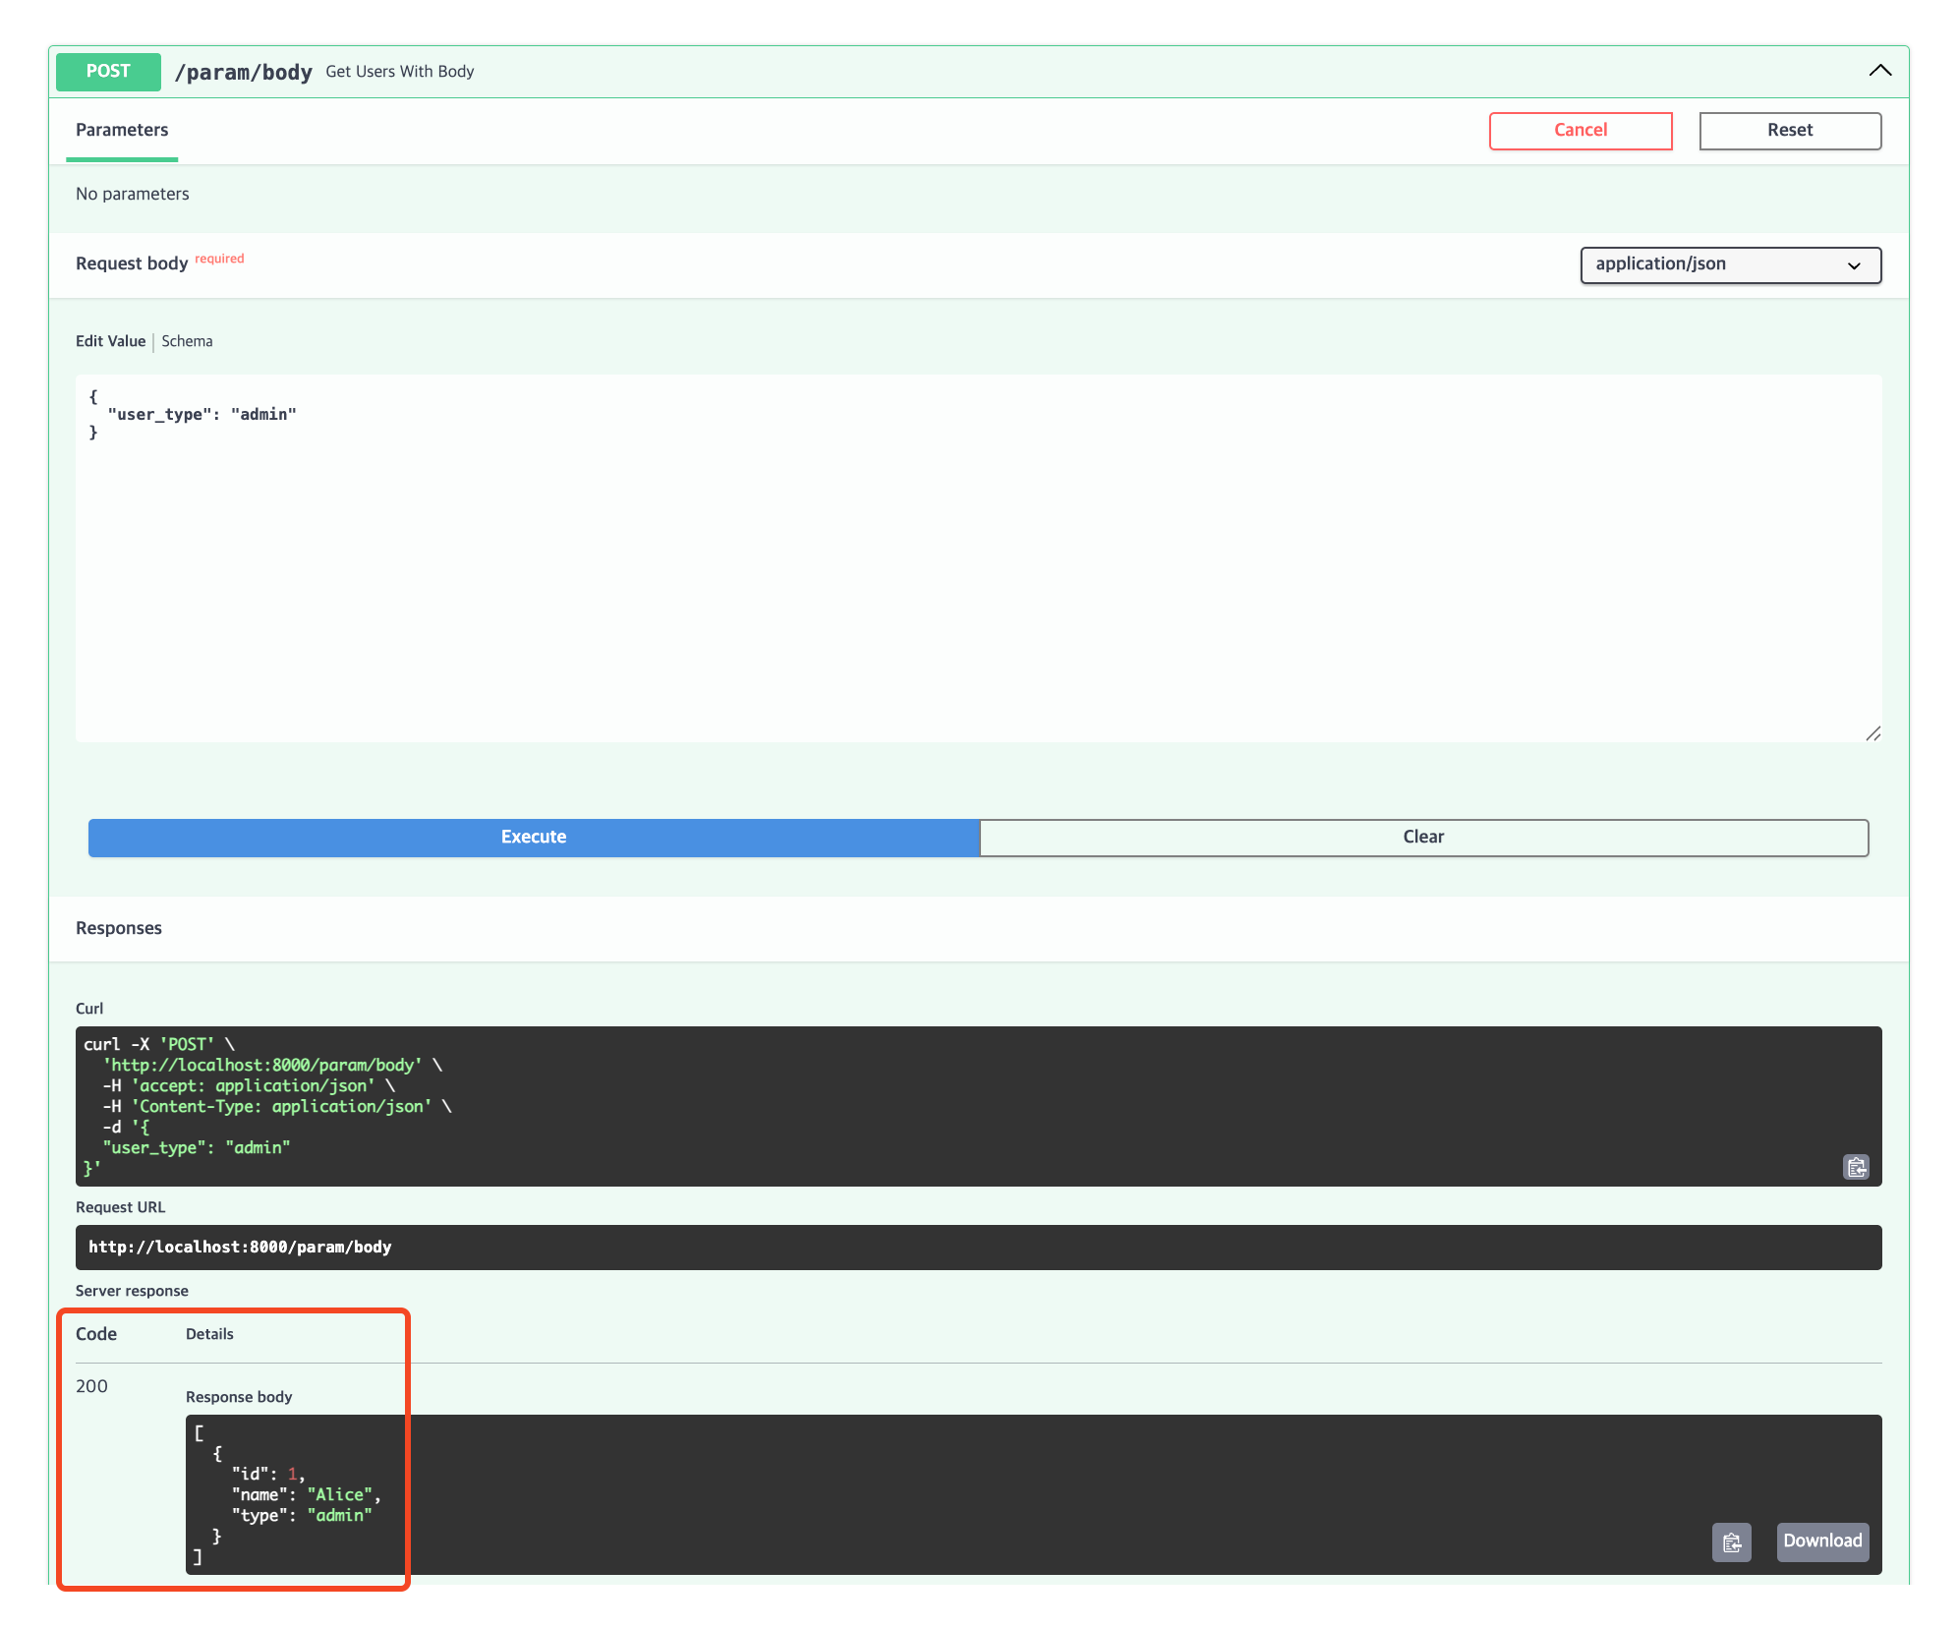Open the application/json content type dropdown
The height and width of the screenshot is (1628, 1958).
pos(1729,264)
